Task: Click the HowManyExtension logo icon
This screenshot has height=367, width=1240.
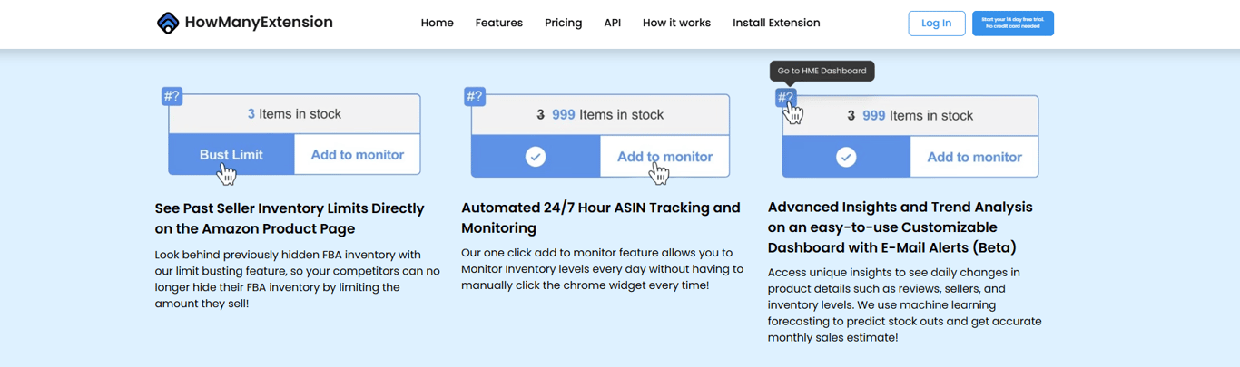Action: [x=168, y=23]
